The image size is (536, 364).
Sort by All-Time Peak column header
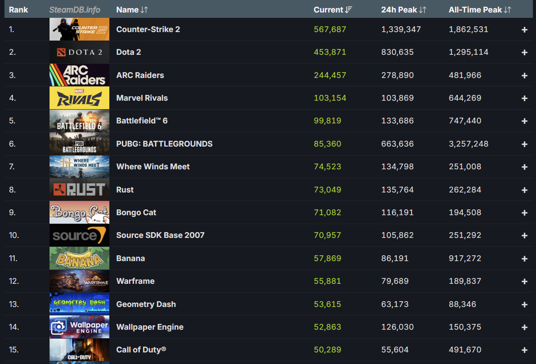click(480, 9)
